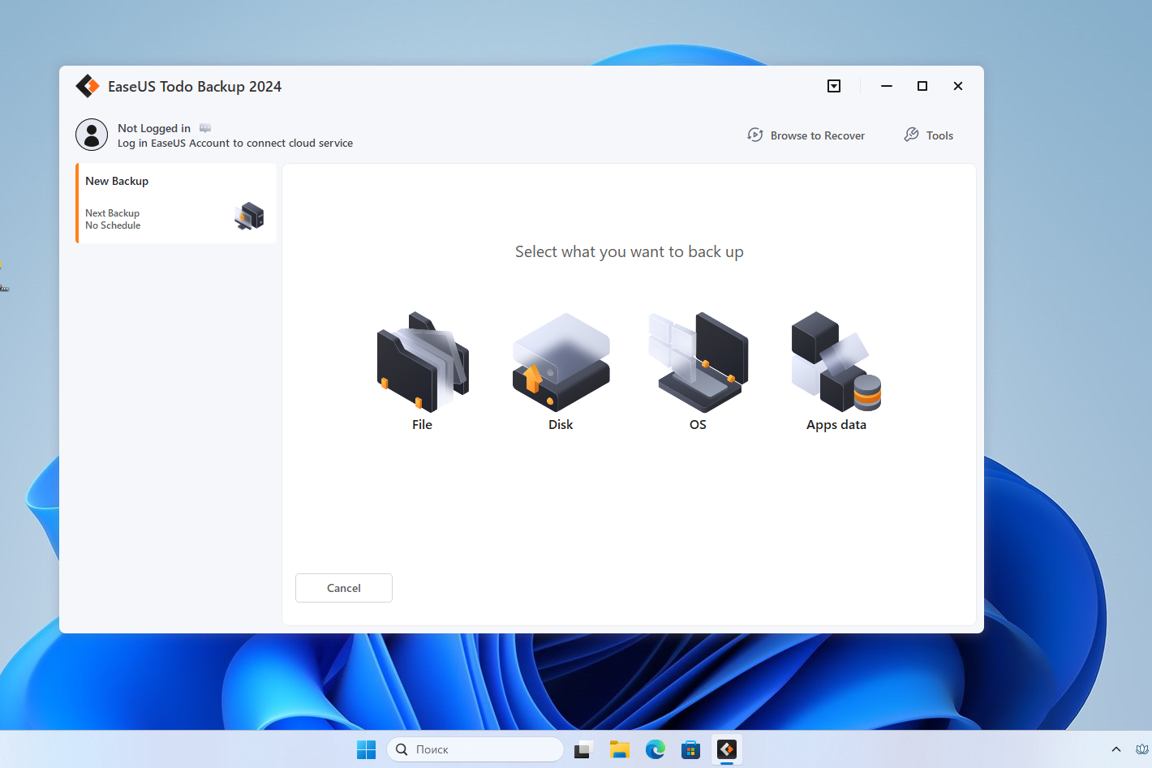Choose Apps data backup option
Image resolution: width=1152 pixels, height=768 pixels.
836,371
